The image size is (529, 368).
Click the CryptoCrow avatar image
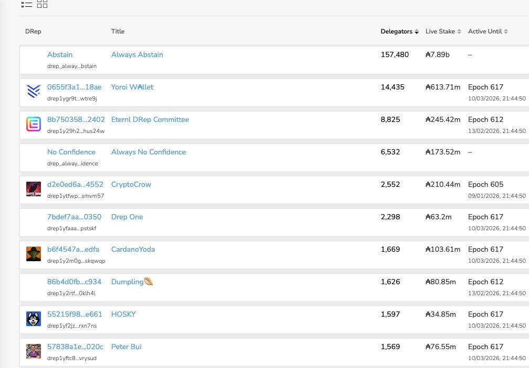click(34, 188)
